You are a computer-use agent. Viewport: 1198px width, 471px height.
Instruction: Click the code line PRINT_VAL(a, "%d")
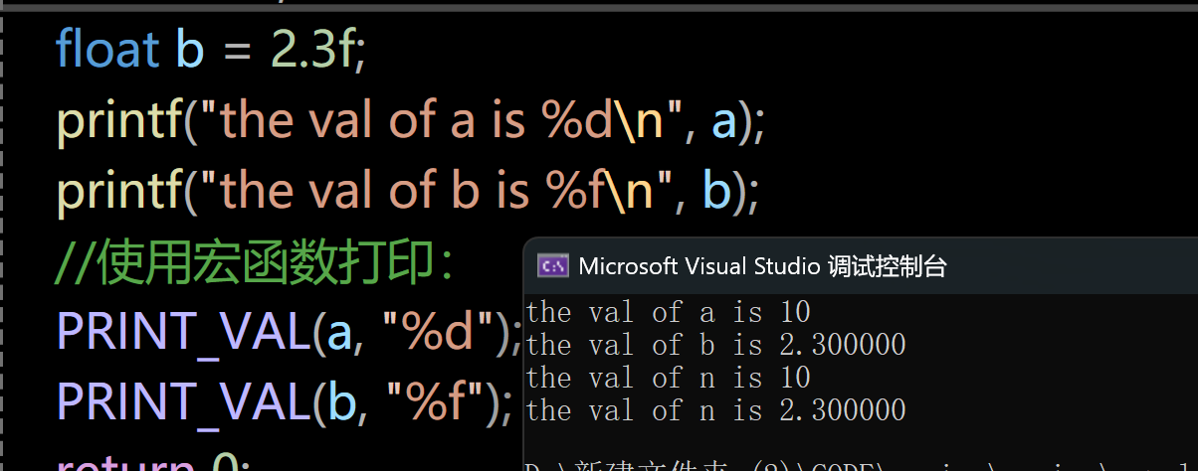coord(290,333)
